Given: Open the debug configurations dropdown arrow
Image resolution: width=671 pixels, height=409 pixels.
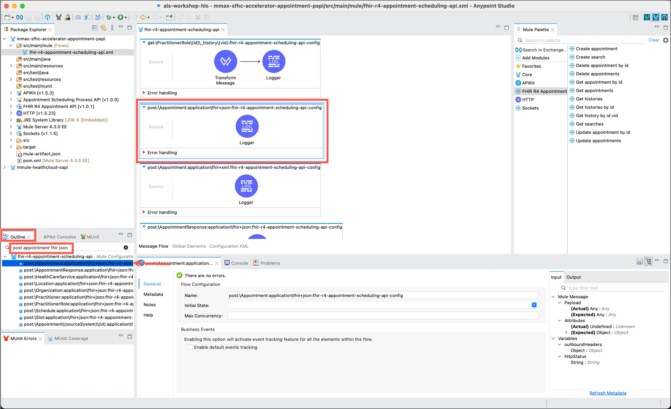Looking at the screenshot, I should point(114,18).
